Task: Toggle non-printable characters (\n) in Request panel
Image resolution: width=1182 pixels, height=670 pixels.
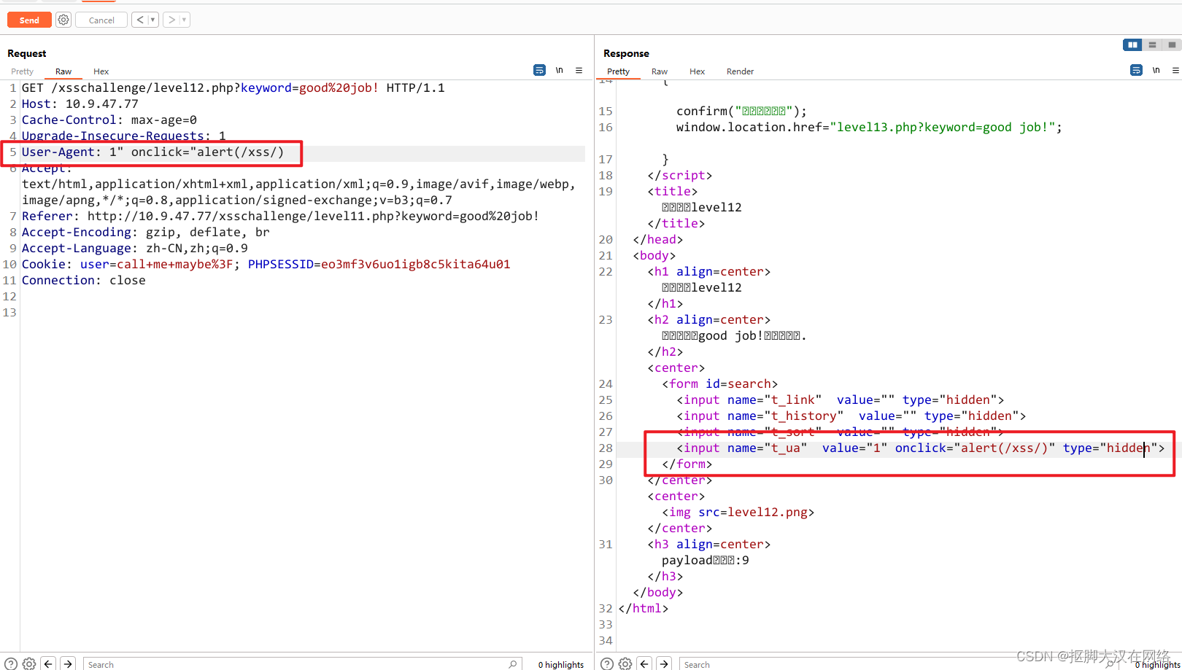Action: click(560, 71)
